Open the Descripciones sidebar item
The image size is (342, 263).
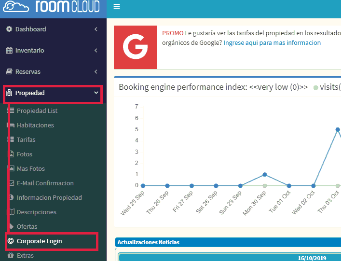coord(36,212)
